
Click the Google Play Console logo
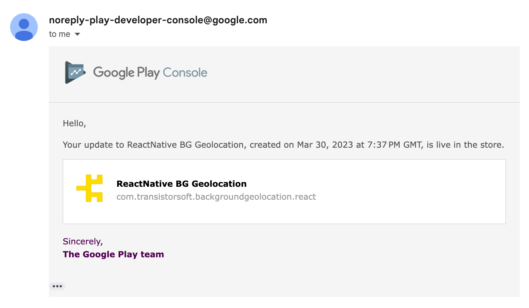[136, 72]
